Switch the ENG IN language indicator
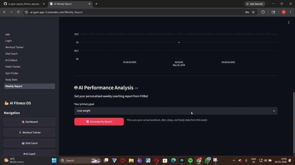The height and width of the screenshot is (165, 295). [x=253, y=161]
